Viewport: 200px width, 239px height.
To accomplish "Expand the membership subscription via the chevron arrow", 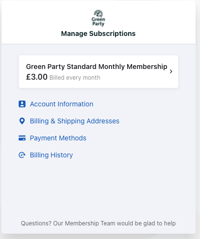I will tap(171, 71).
